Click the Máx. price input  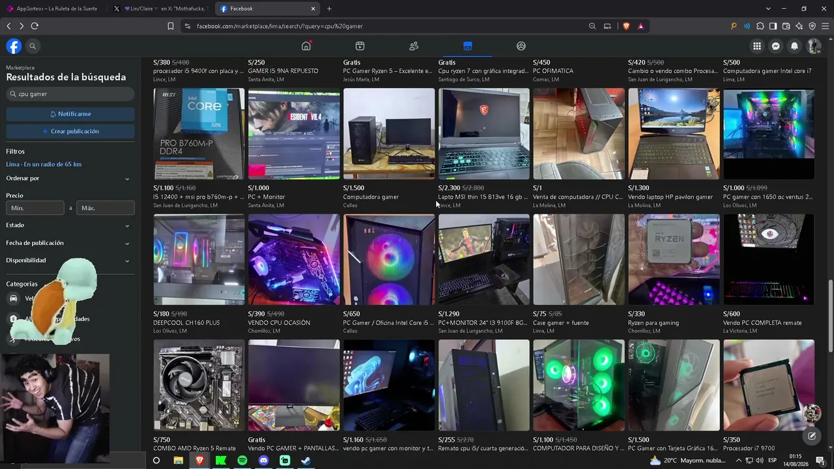click(x=106, y=208)
